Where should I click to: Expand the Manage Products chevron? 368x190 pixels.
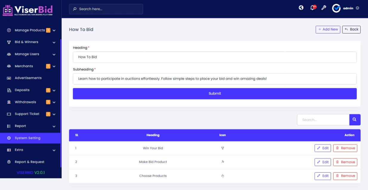(54, 30)
